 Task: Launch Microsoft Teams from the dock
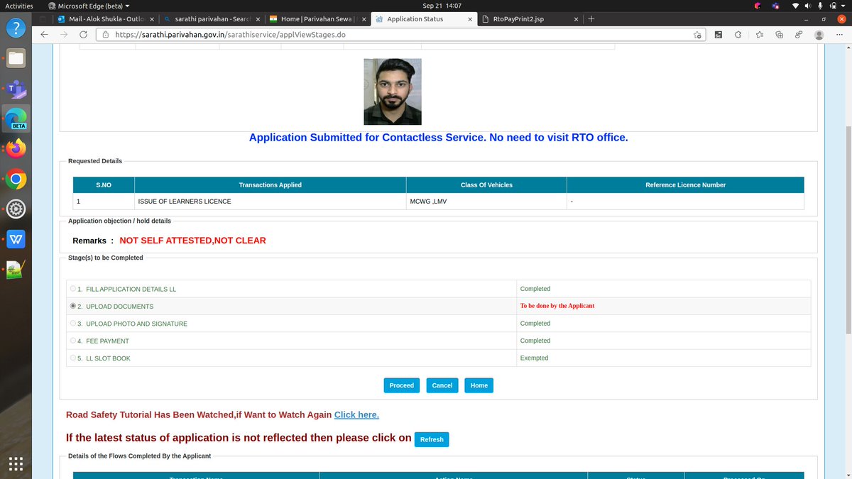(16, 89)
